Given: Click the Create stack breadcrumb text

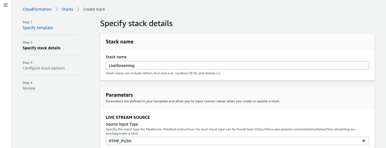Looking at the screenshot, I should [94, 9].
